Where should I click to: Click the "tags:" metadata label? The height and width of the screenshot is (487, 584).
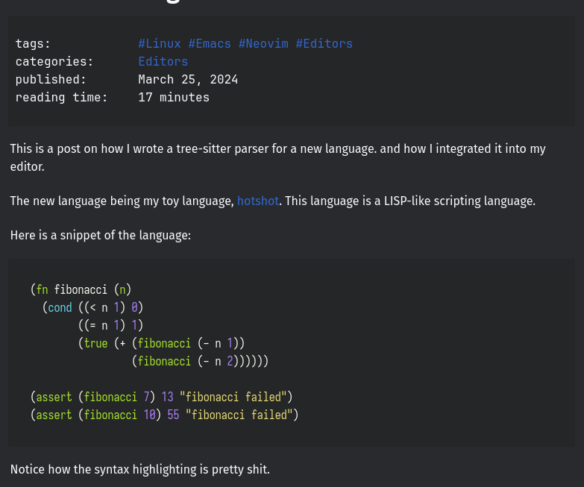(33, 44)
